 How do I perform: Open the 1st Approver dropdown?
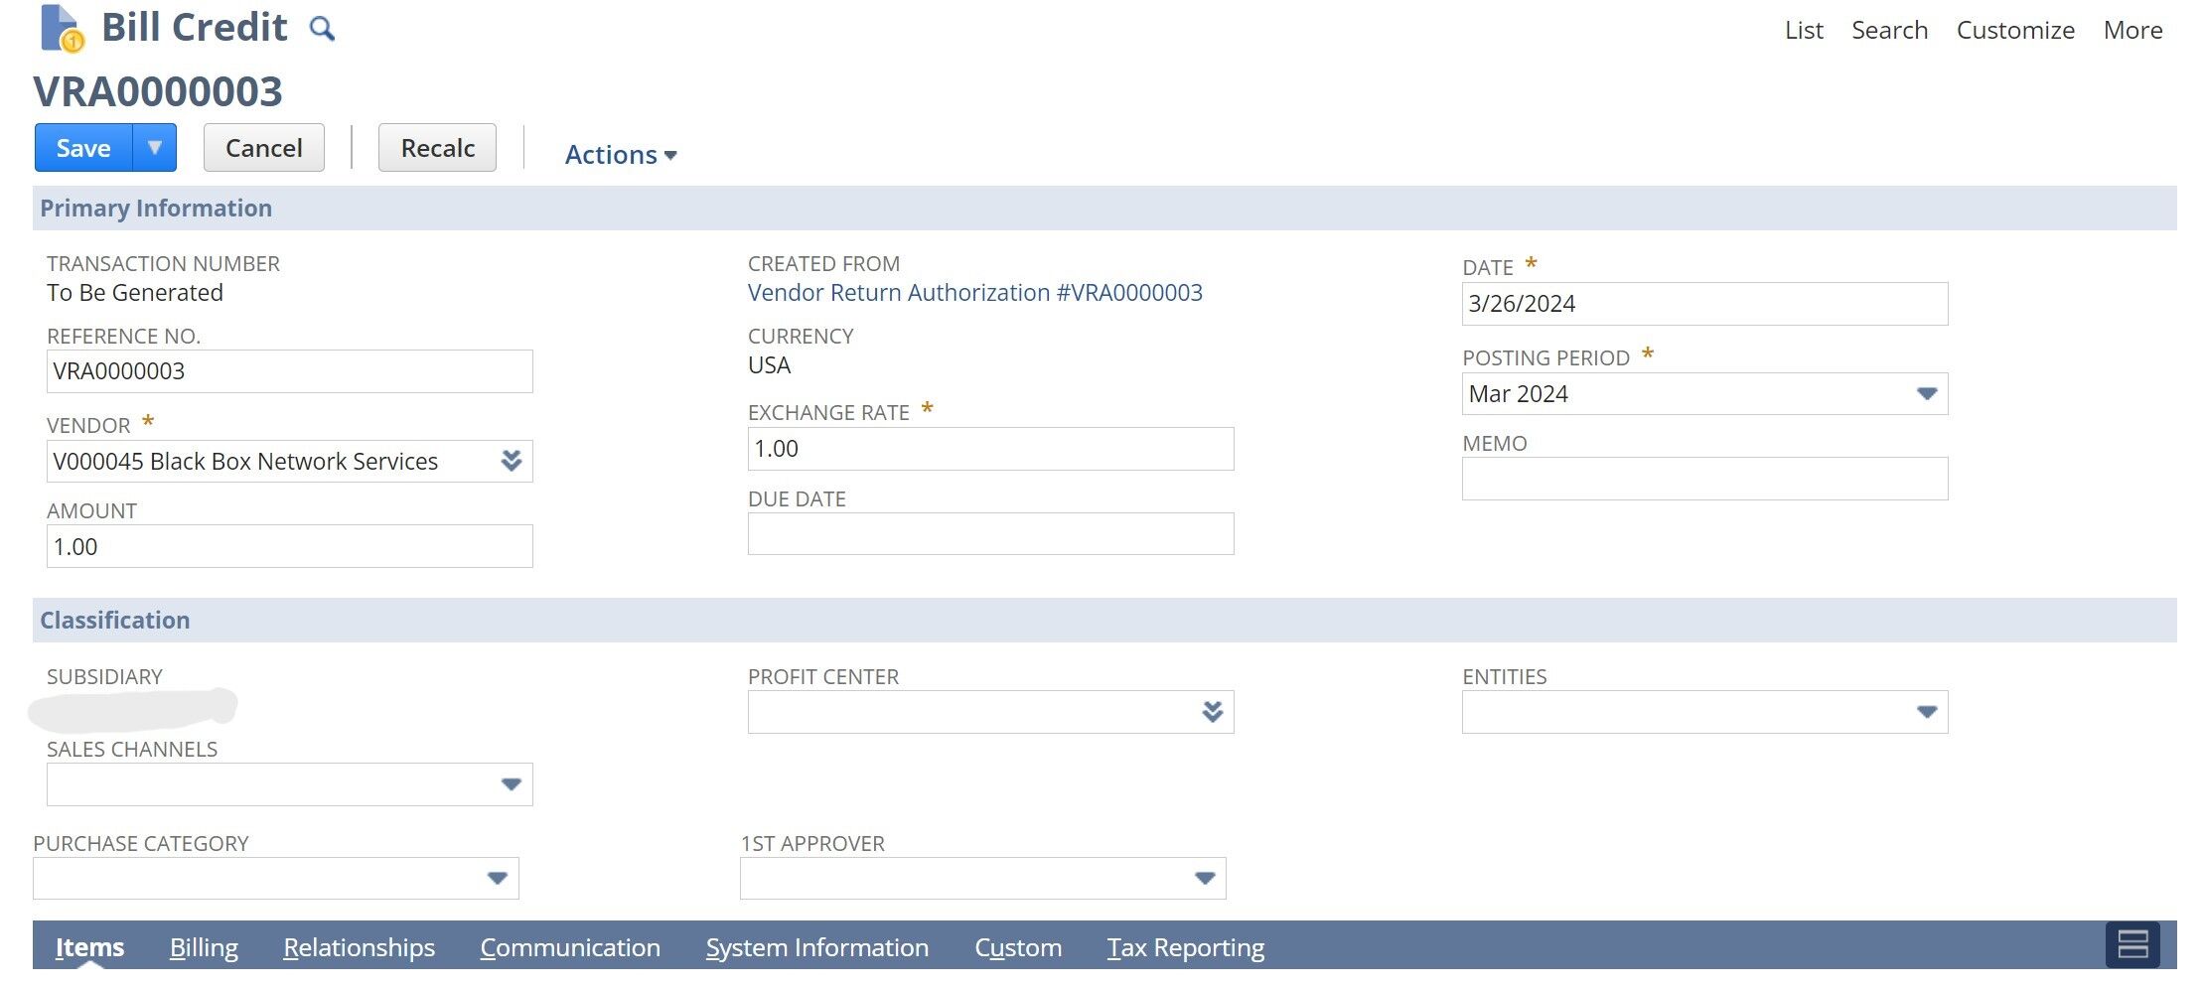pos(1205,877)
